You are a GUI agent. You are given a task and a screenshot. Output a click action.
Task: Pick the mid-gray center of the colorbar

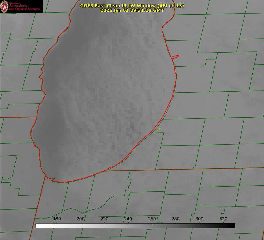[x=135, y=226]
